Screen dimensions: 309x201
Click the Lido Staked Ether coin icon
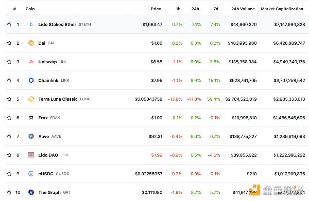pyautogui.click(x=31, y=24)
